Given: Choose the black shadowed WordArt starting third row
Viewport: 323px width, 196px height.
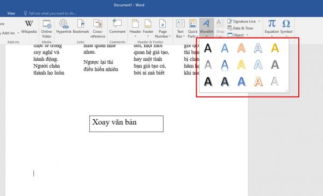Looking at the screenshot, I should (208, 82).
